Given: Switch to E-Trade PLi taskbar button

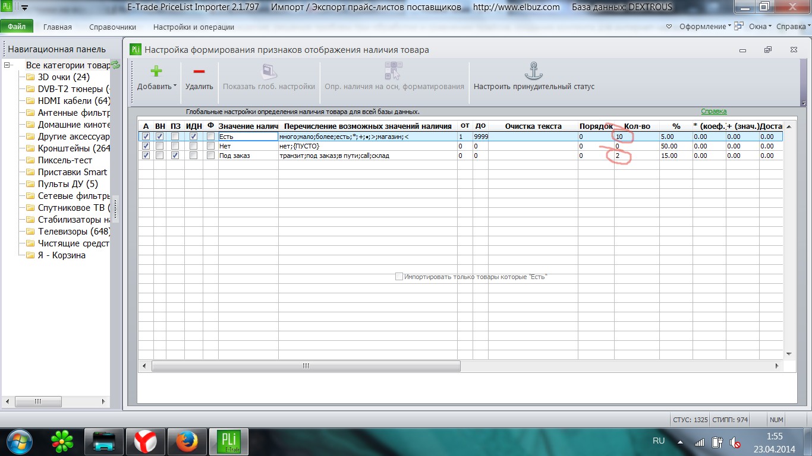Looking at the screenshot, I should [x=229, y=441].
